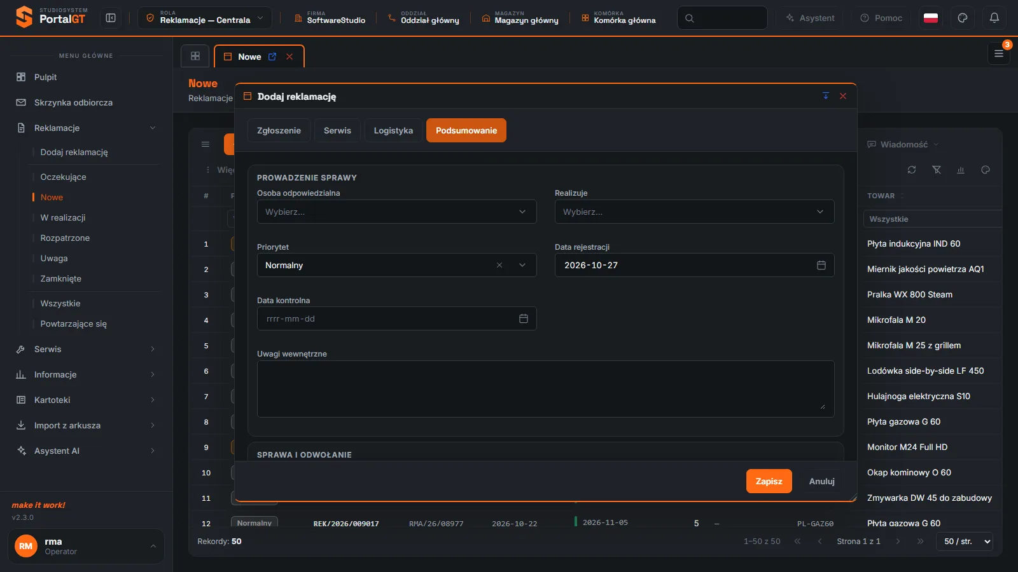This screenshot has width=1018, height=572.
Task: Click the refresh icon above the table
Action: pyautogui.click(x=912, y=170)
